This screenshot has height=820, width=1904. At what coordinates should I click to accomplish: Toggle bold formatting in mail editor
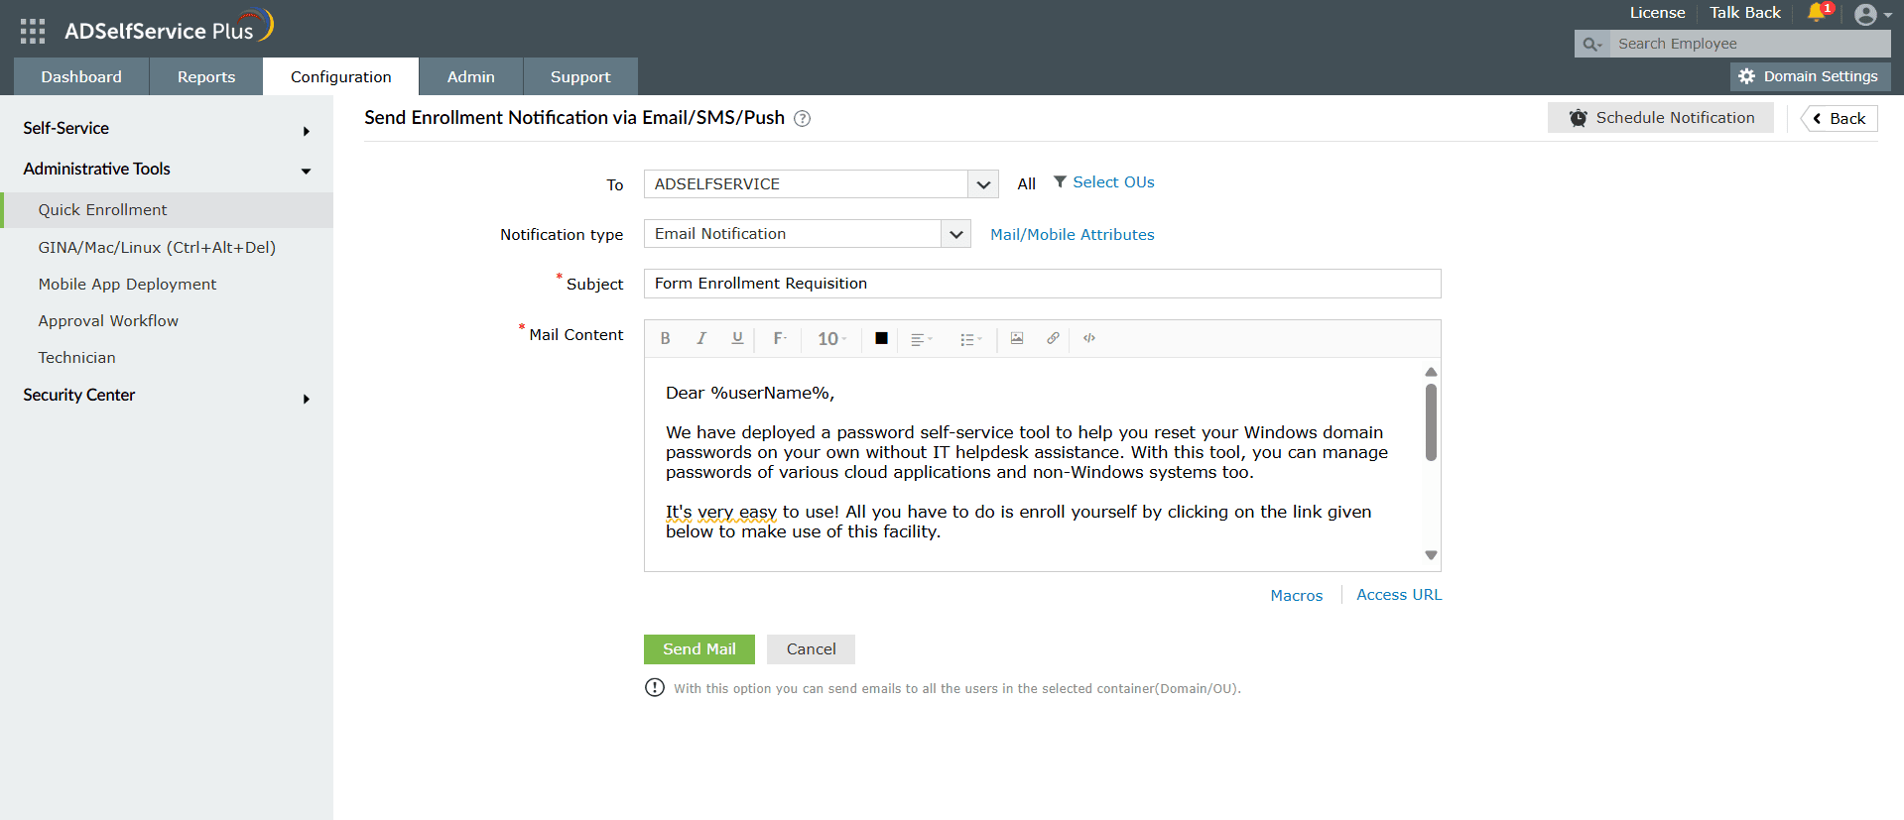[666, 339]
